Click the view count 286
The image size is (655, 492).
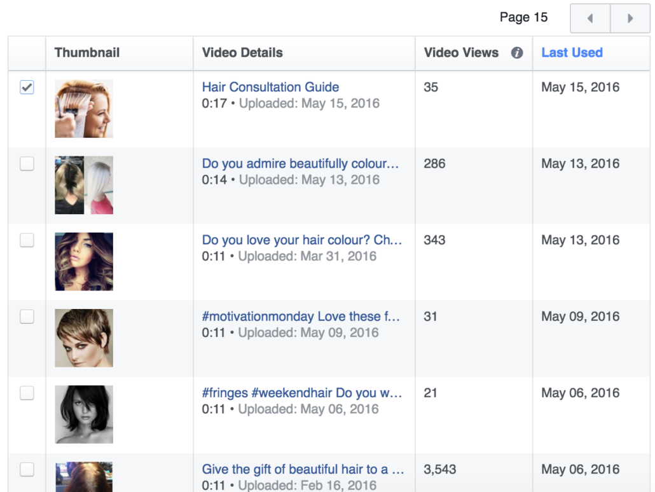(x=434, y=163)
